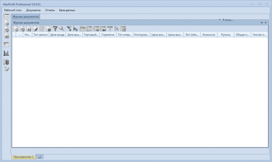The image size is (272, 162).
Task: Select the Журнал документов tab
Action: (x=26, y=17)
